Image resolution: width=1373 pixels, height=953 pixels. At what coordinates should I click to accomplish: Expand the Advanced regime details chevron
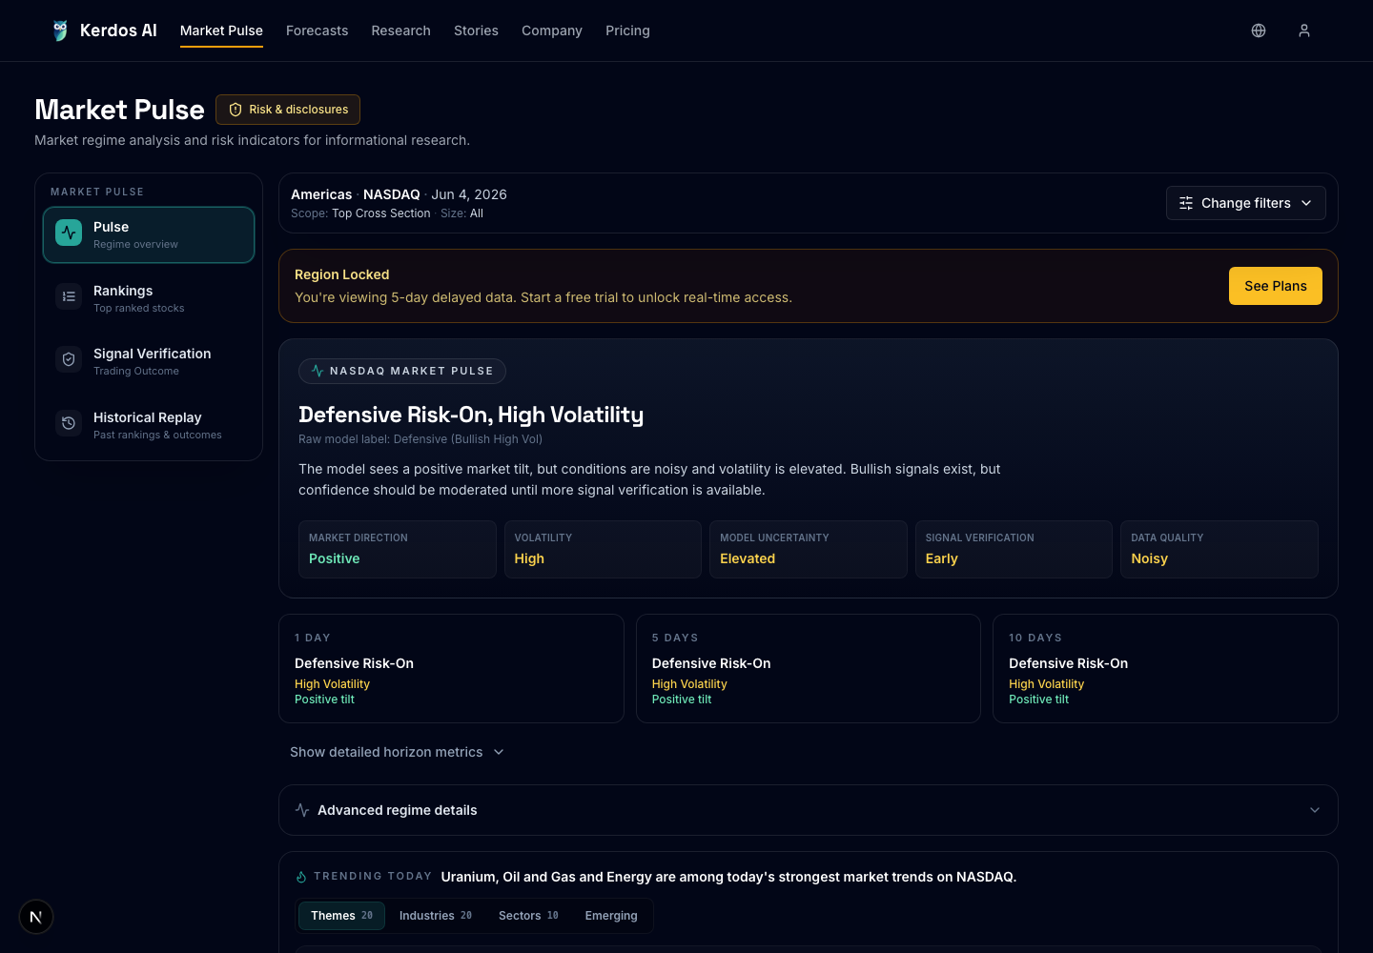pos(1315,810)
